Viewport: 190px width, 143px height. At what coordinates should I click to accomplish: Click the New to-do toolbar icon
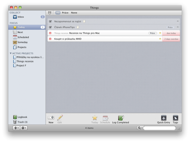[x=51, y=117]
